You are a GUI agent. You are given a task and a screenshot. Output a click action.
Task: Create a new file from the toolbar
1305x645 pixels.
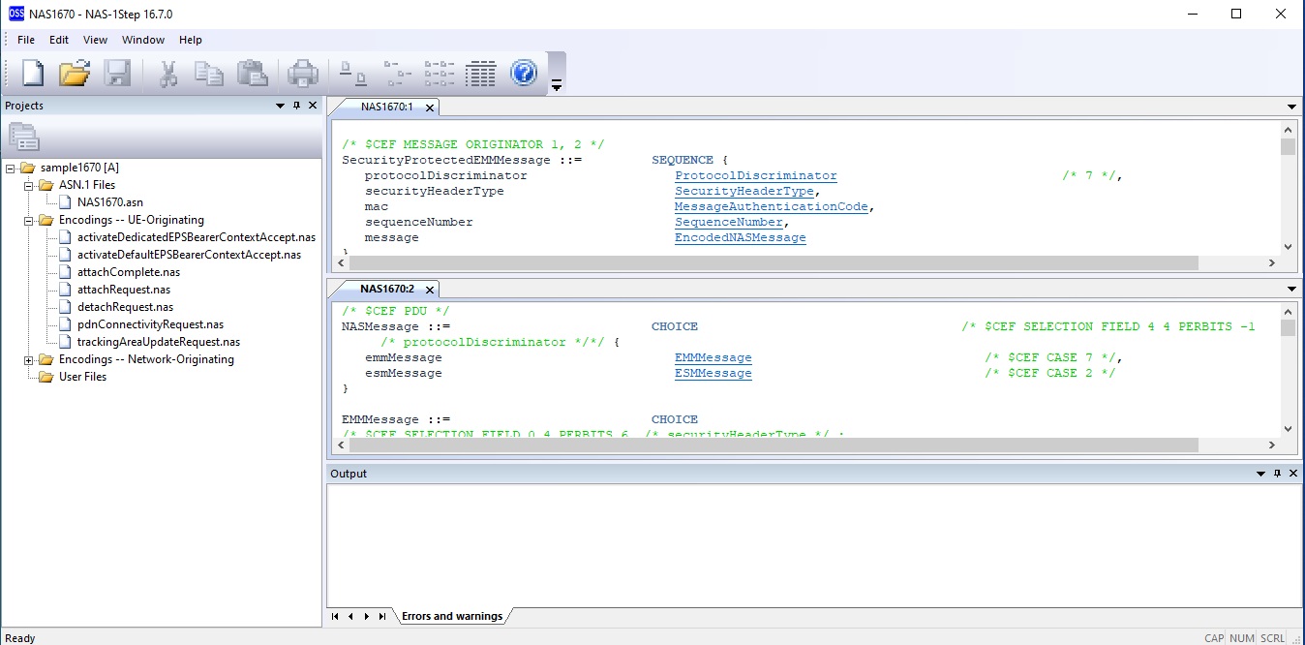click(x=32, y=74)
